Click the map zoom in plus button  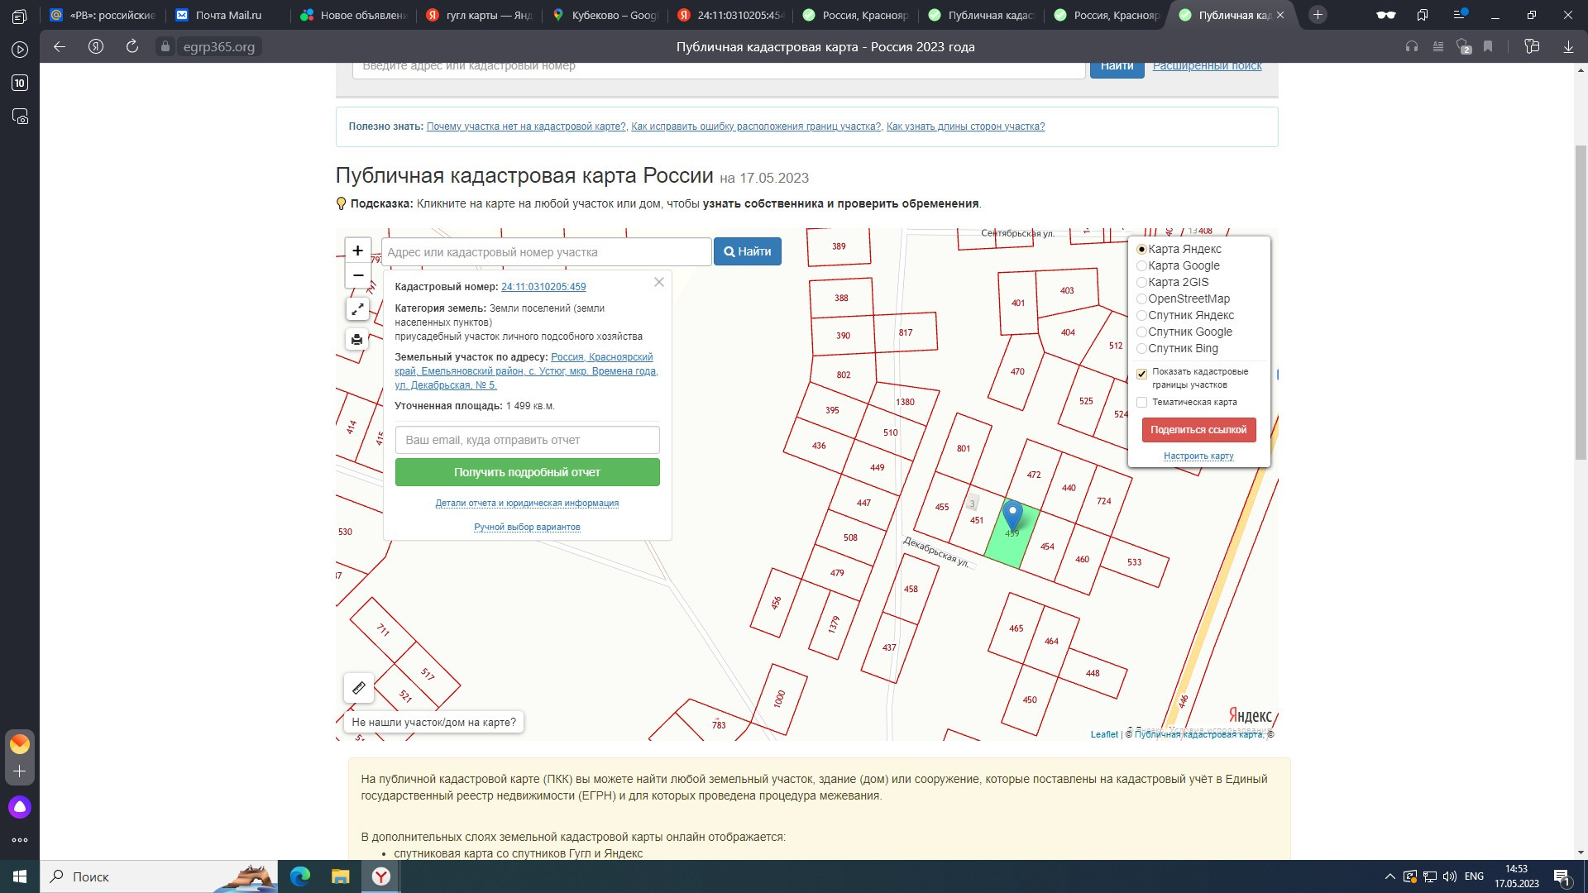tap(357, 251)
